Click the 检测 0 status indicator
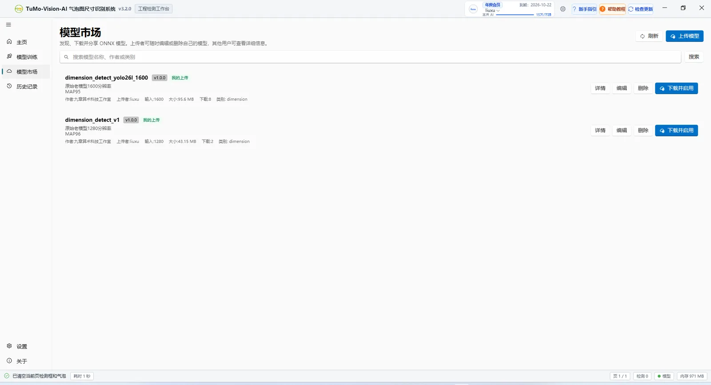 [642, 376]
